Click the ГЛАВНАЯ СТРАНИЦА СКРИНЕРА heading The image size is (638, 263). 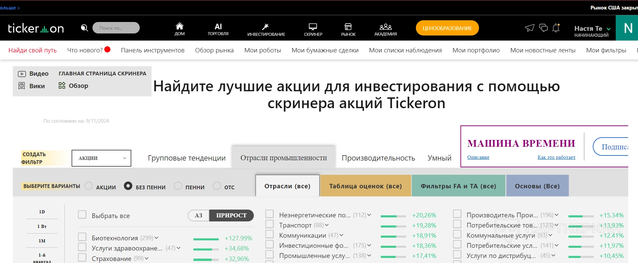(103, 73)
